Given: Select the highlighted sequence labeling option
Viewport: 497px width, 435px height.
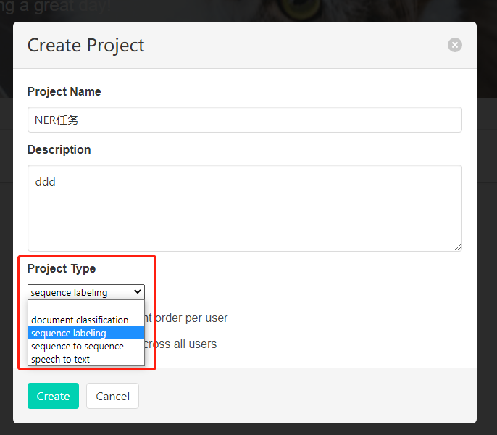Looking at the screenshot, I should (x=69, y=333).
